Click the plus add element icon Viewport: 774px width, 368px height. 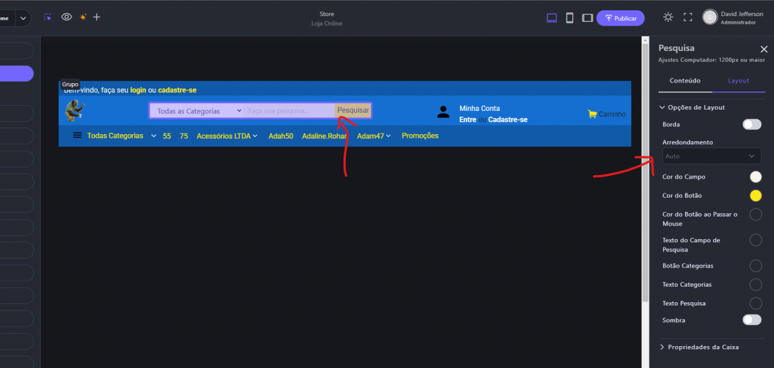(97, 17)
